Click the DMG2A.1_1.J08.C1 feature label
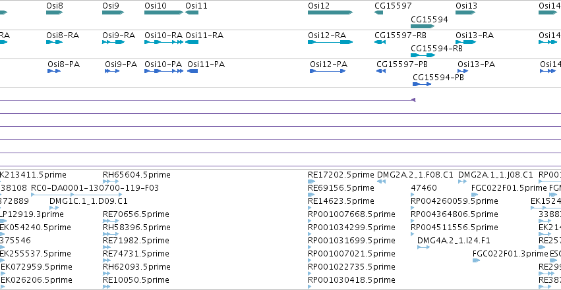 coord(495,175)
